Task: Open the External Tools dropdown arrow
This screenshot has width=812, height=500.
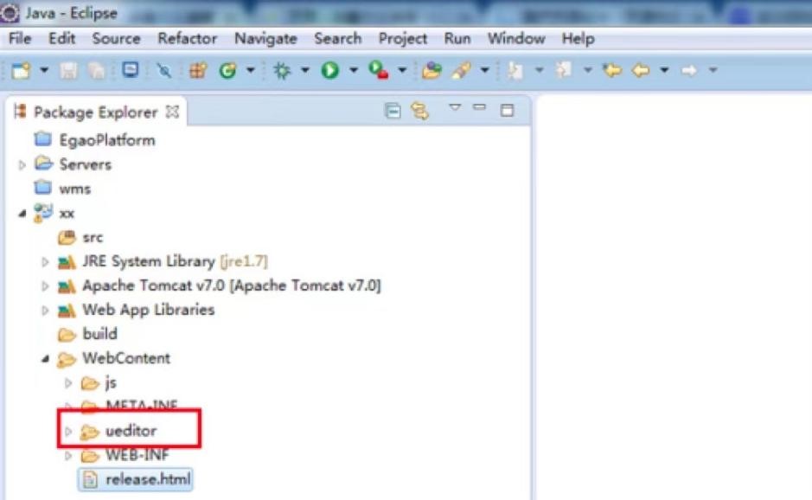Action: [x=401, y=69]
